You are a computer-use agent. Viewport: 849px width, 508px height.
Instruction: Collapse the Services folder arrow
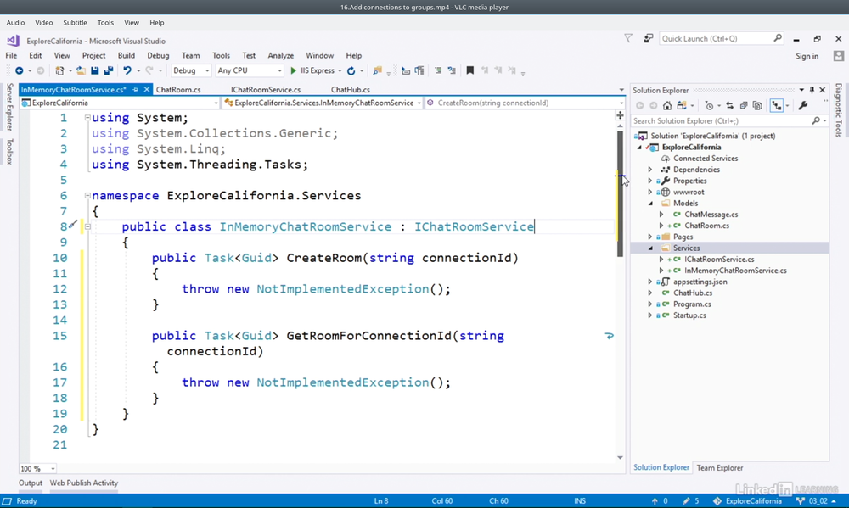pos(651,248)
